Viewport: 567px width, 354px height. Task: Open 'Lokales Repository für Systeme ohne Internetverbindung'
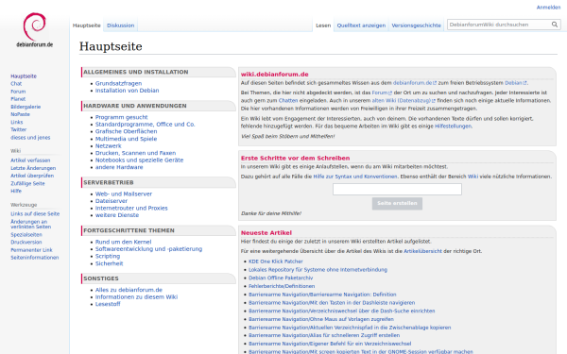pyautogui.click(x=318, y=270)
